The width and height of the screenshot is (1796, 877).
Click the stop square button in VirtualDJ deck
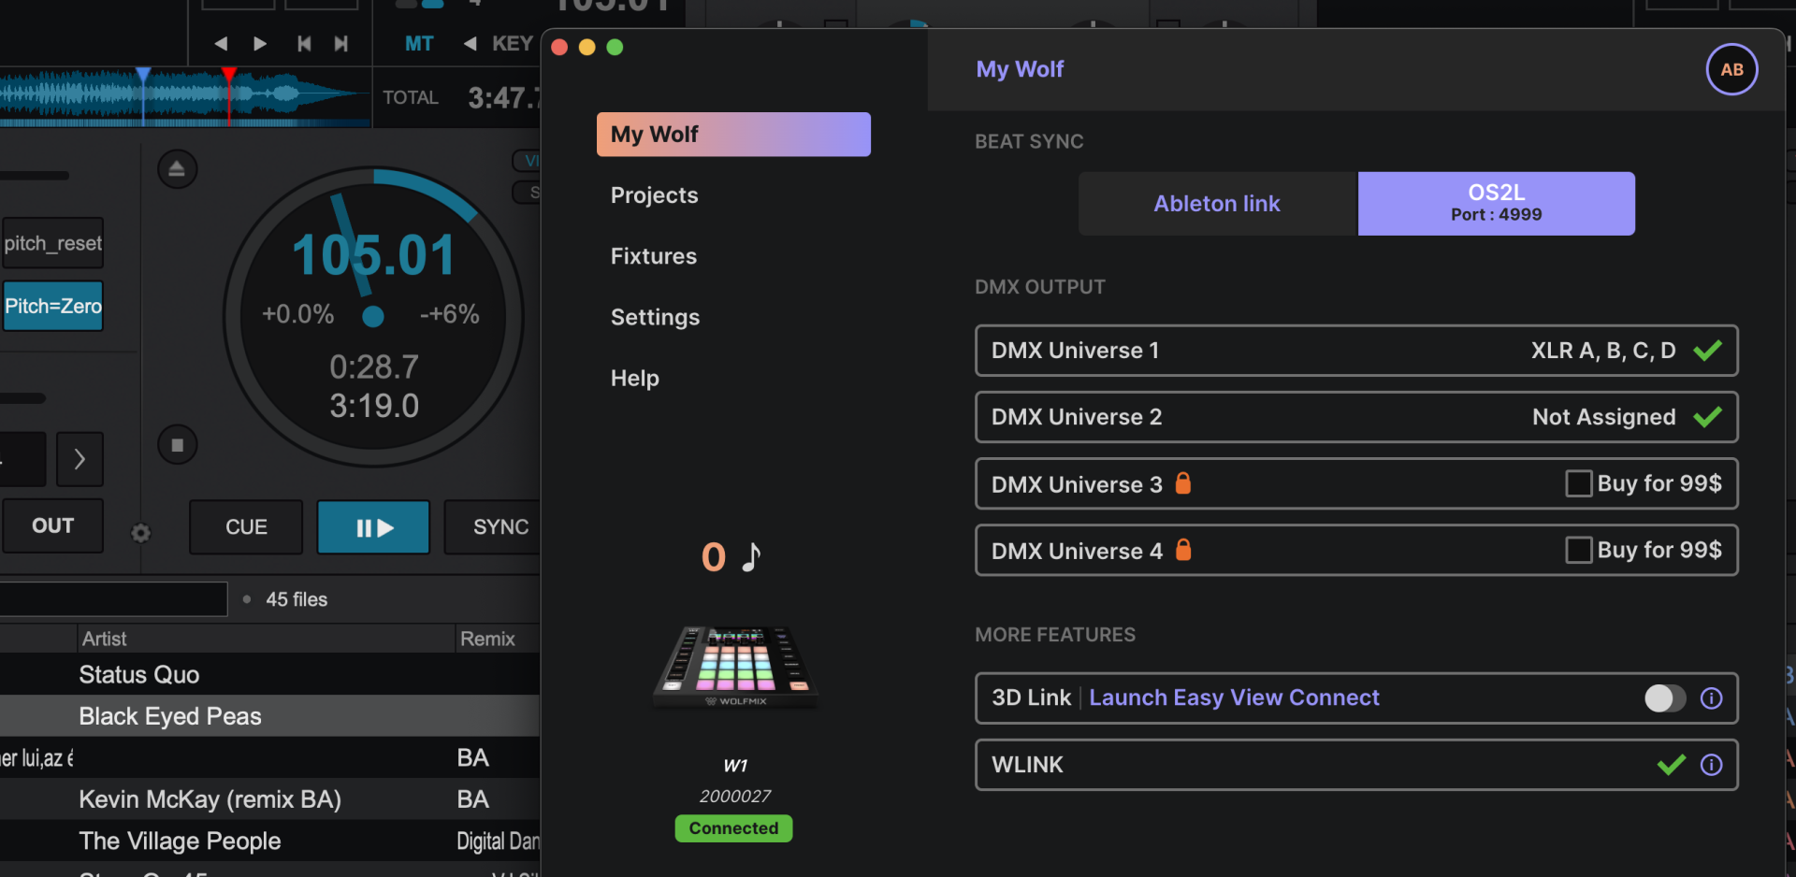click(177, 445)
